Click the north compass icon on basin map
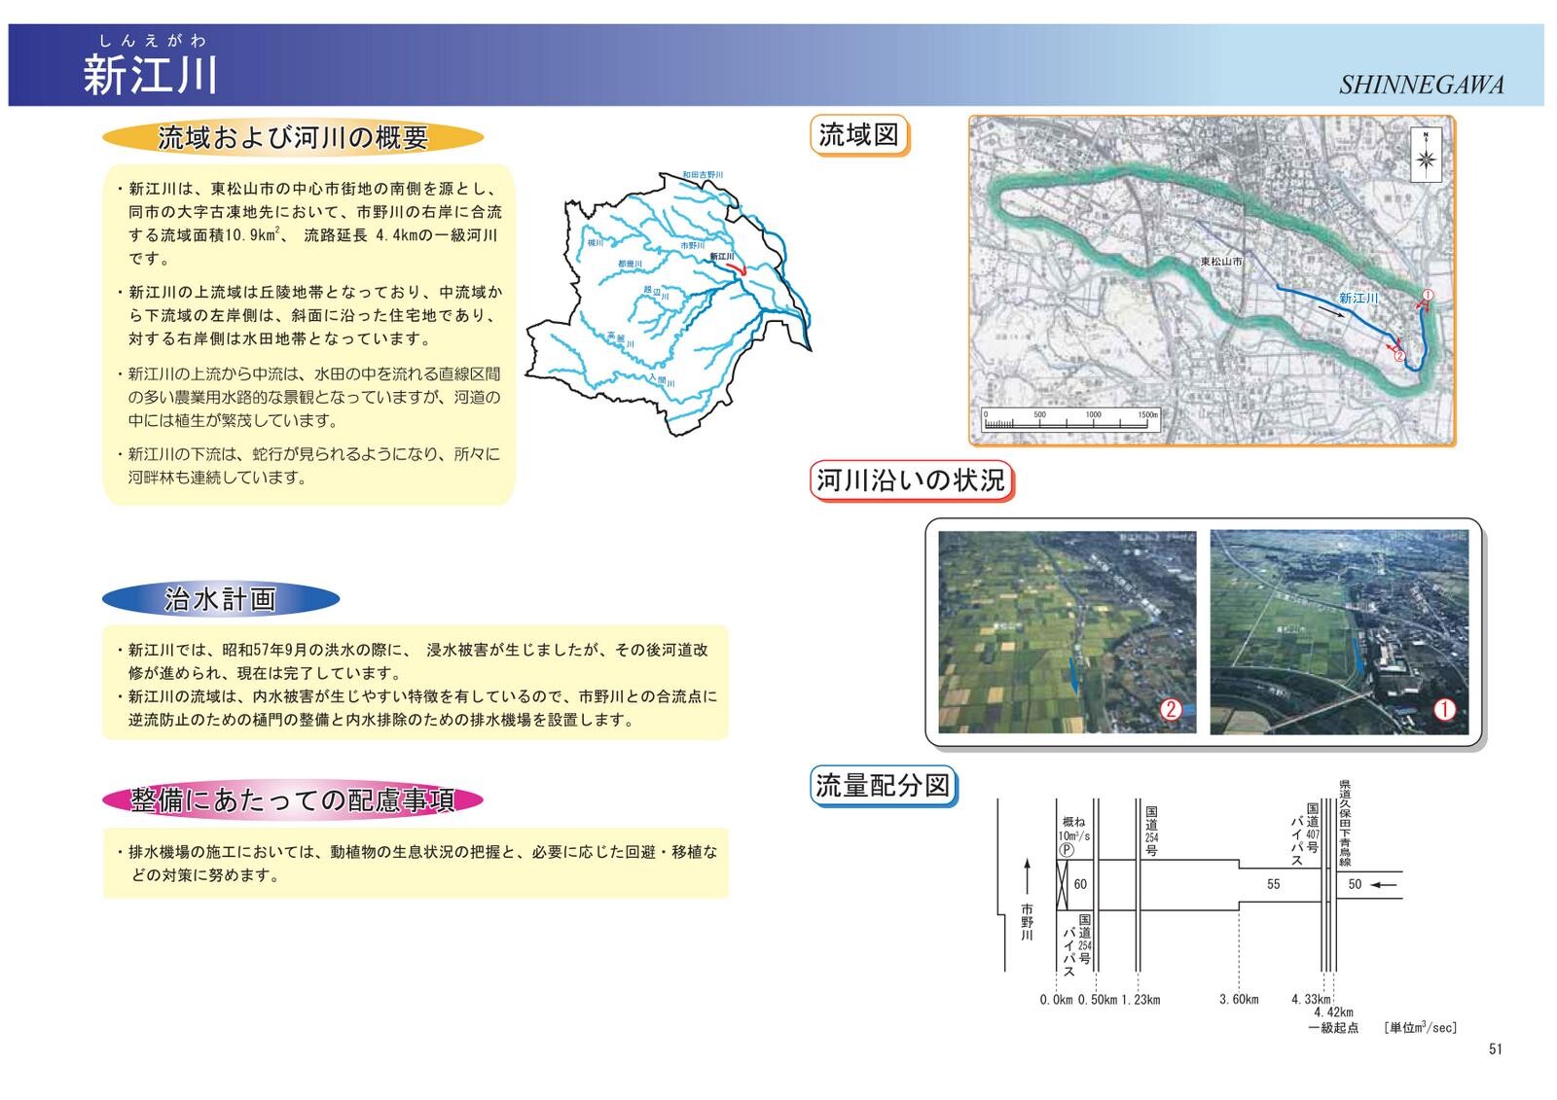This screenshot has width=1557, height=1100. (x=1426, y=155)
